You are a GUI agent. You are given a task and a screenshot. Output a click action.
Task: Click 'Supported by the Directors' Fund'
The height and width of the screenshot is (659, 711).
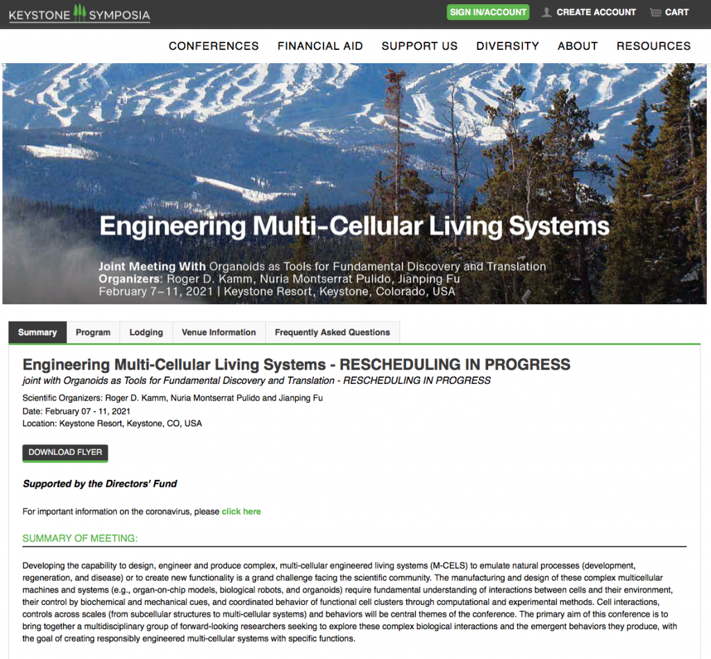pyautogui.click(x=100, y=484)
